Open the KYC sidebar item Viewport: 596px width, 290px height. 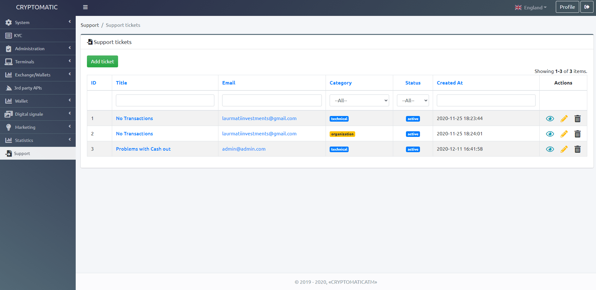point(18,36)
